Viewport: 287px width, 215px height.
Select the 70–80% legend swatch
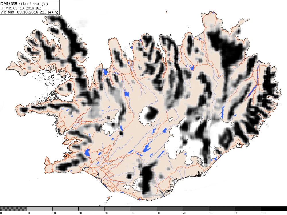pos(196,209)
